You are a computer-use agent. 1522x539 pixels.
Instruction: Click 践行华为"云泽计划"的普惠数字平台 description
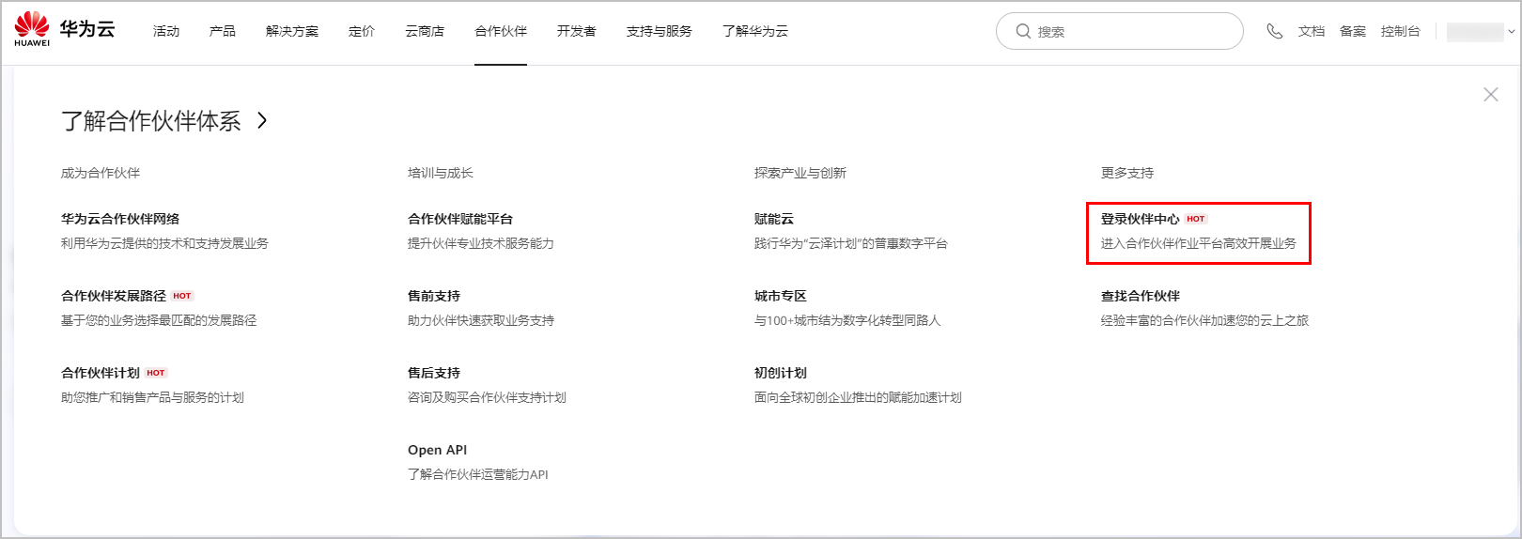[x=851, y=243]
